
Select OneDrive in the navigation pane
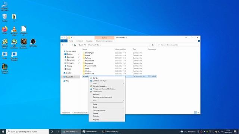69,73
